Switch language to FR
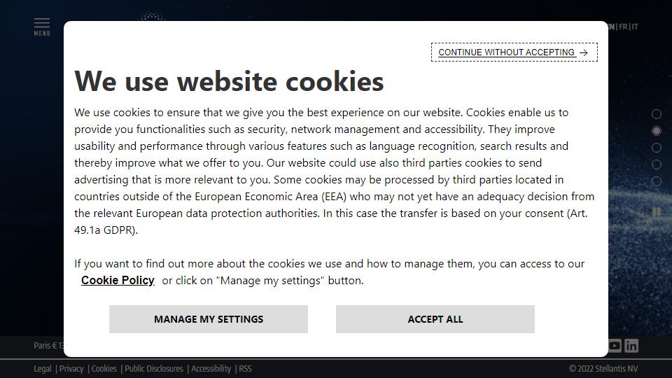 pos(623,27)
